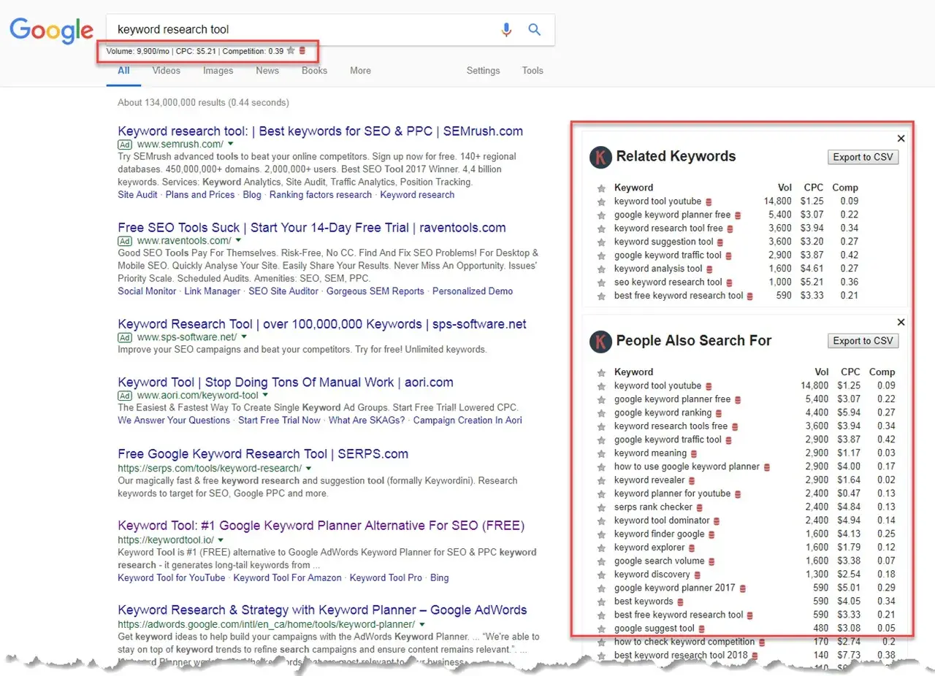Click database icon next to 'keyword planner for youtube'

738,493
